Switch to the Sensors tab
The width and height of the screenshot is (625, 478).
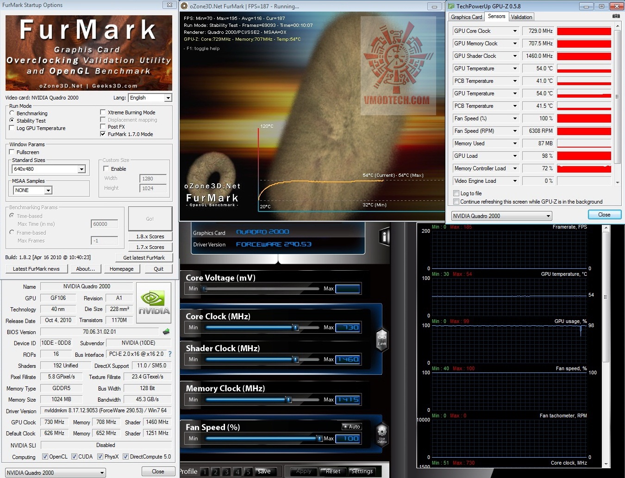point(497,17)
